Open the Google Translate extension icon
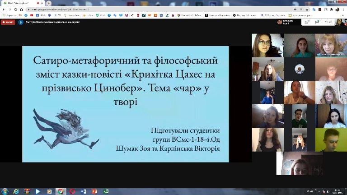Image resolution: width=347 pixels, height=195 pixels. 314,9
